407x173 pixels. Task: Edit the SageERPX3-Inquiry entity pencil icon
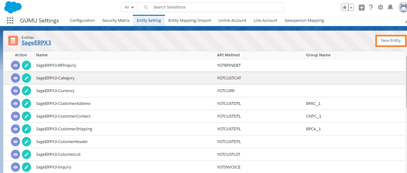coord(26,167)
